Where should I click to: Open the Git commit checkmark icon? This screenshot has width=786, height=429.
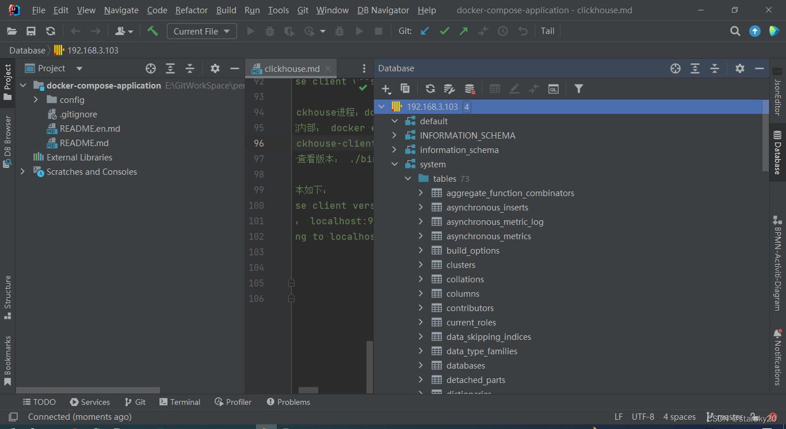[444, 31]
